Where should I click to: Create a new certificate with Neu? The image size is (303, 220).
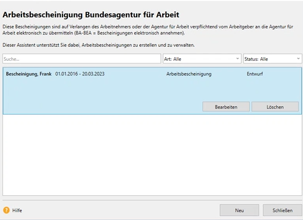(239, 210)
